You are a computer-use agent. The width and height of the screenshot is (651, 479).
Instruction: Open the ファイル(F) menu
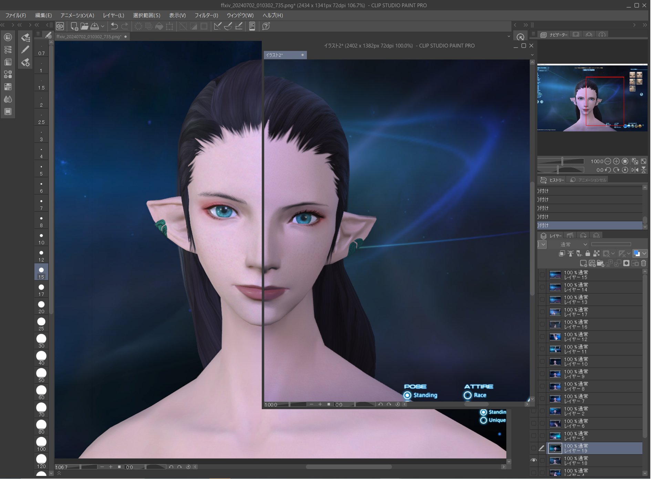tap(15, 15)
